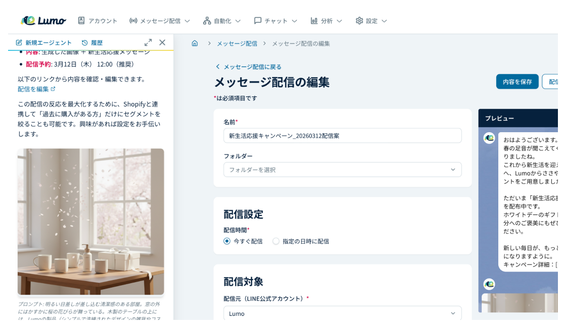
Task: Expand the メッセージ配信 top menu
Action: (x=160, y=21)
